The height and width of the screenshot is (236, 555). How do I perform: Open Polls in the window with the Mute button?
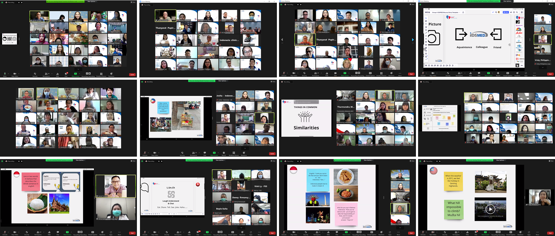click(58, 74)
